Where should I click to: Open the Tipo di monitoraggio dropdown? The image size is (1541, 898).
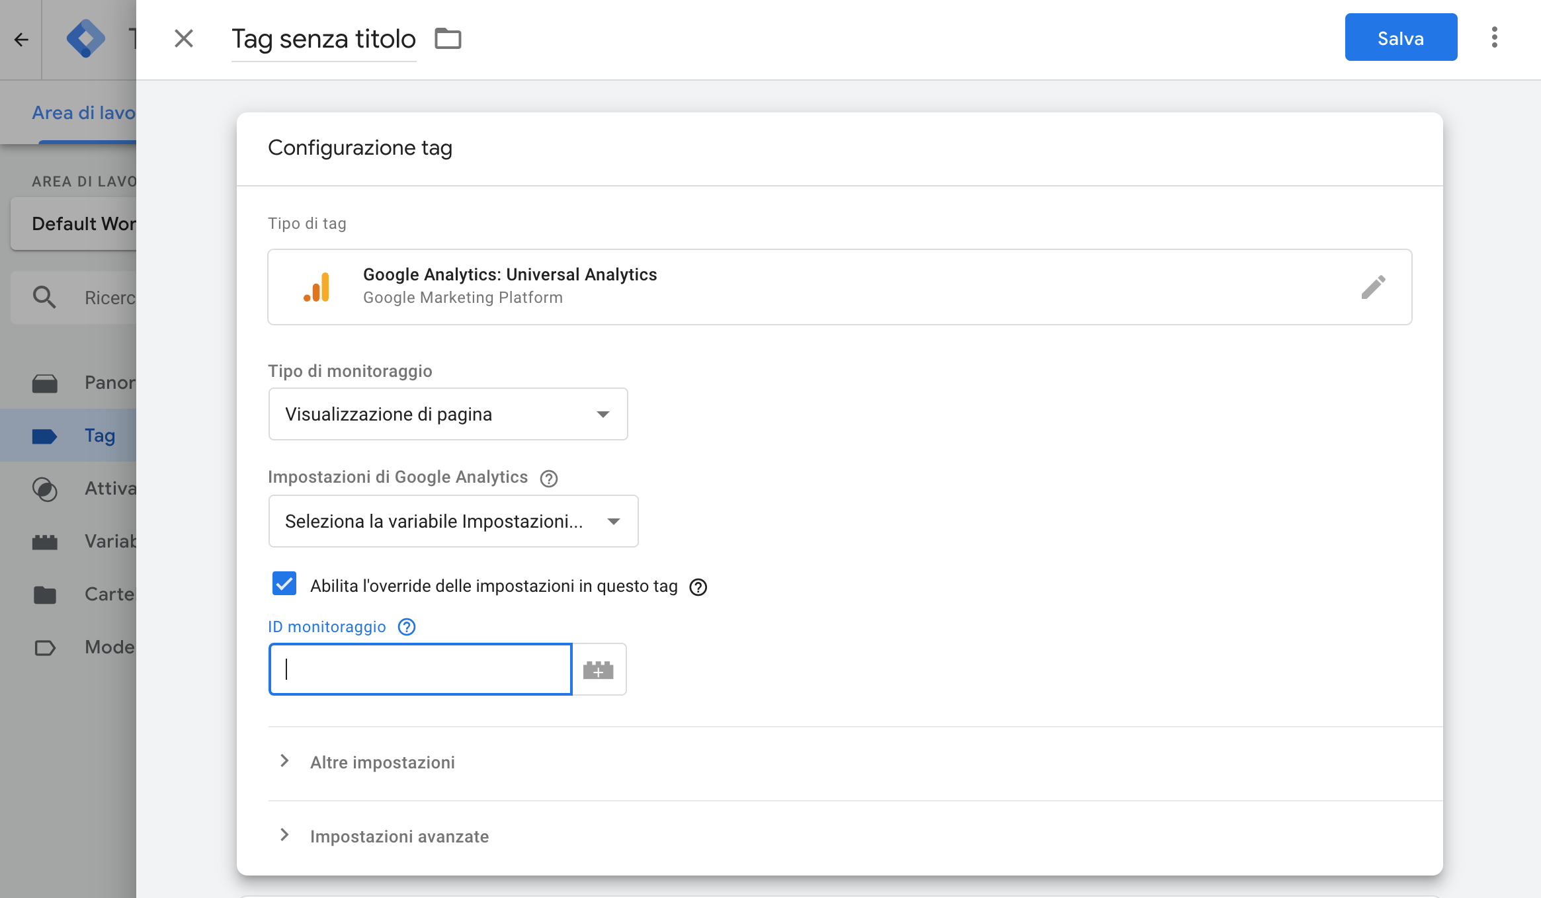point(448,414)
